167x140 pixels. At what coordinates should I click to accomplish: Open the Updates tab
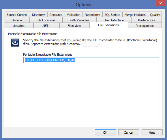[19, 26]
